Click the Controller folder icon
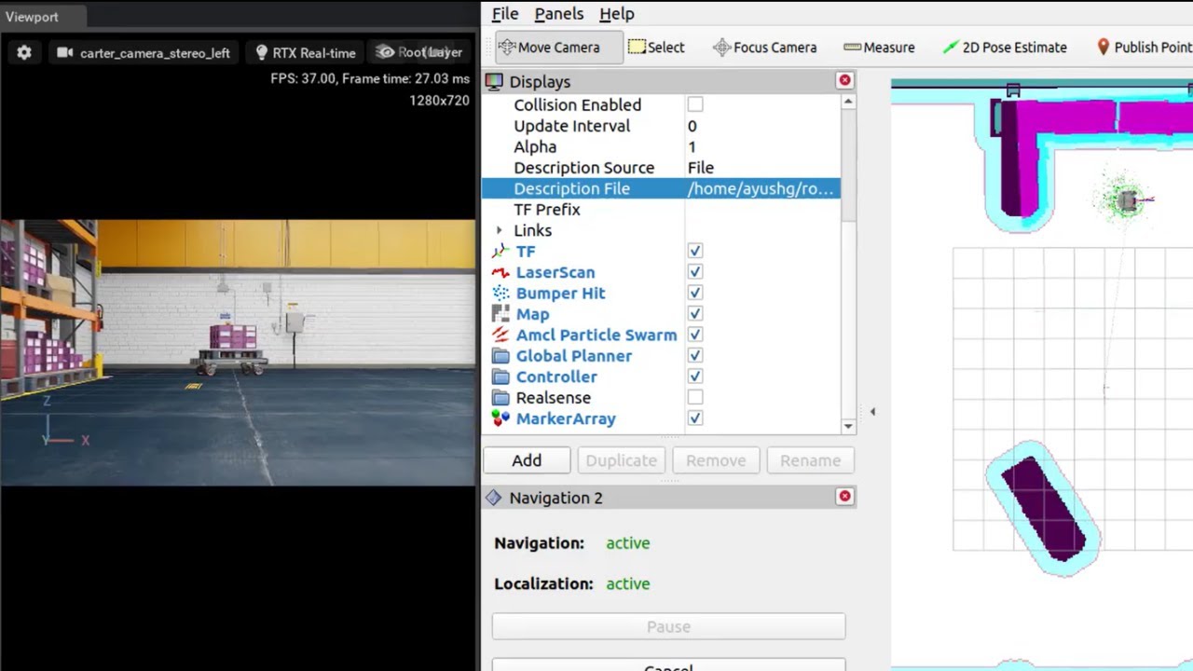This screenshot has height=671, width=1193. click(x=501, y=377)
